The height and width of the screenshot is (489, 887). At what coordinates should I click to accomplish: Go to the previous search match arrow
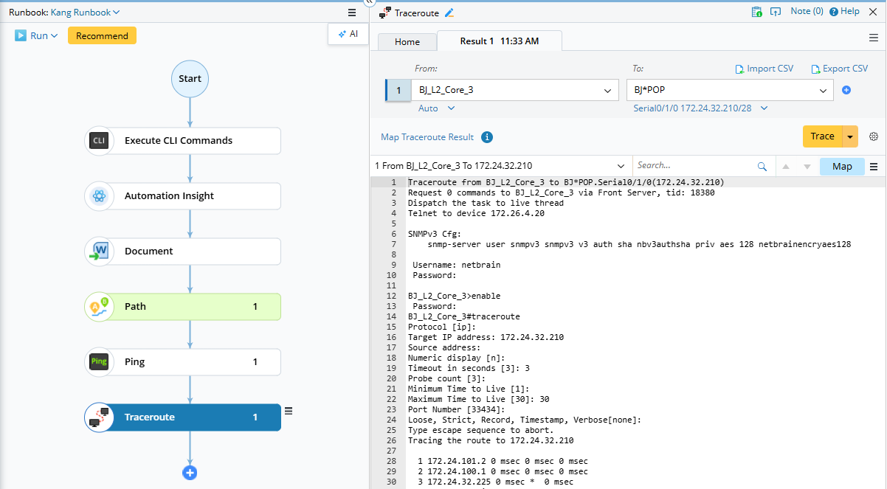tap(787, 167)
